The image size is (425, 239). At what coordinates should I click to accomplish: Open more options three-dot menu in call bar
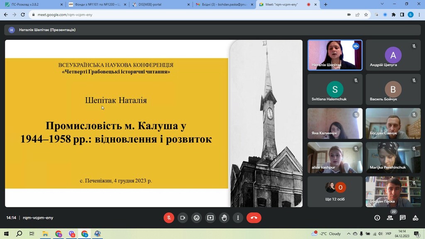coord(238,218)
